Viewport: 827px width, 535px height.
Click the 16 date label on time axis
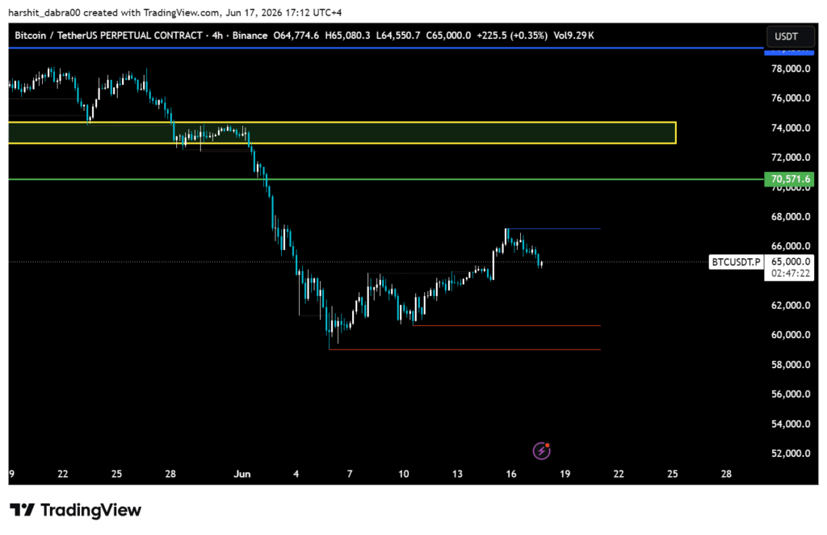511,474
